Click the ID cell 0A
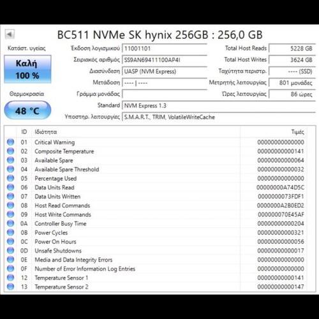The height and width of the screenshot is (319, 319). (x=24, y=223)
